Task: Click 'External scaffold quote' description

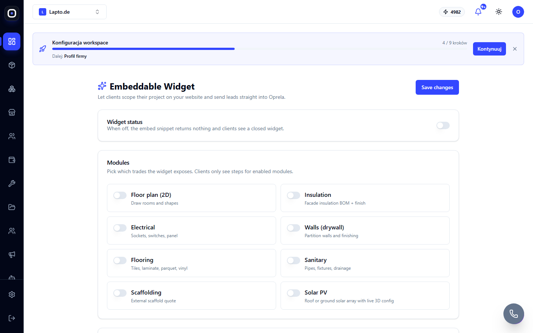Action: 153,301
